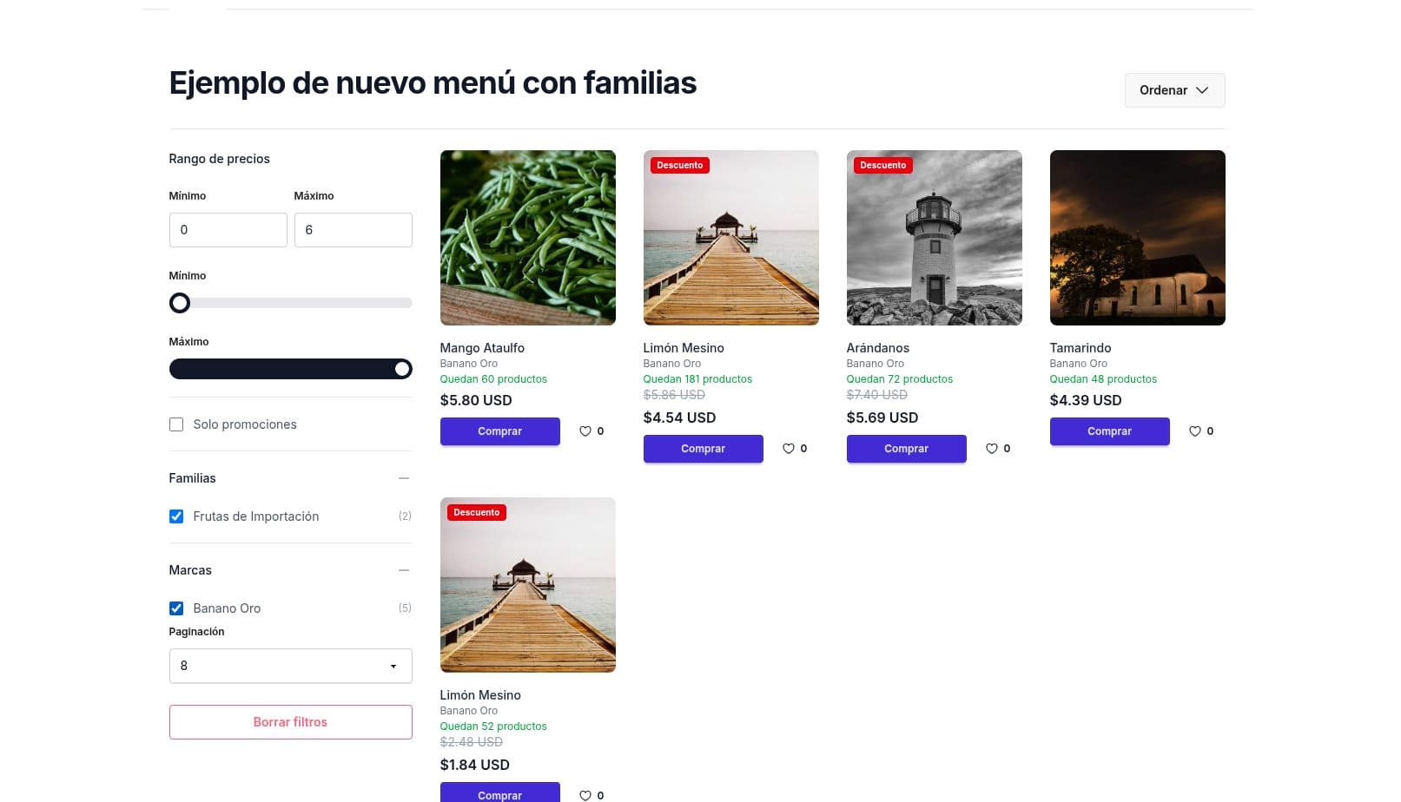Click the Mínimo price slider handle
The height and width of the screenshot is (802, 1401).
click(x=180, y=303)
